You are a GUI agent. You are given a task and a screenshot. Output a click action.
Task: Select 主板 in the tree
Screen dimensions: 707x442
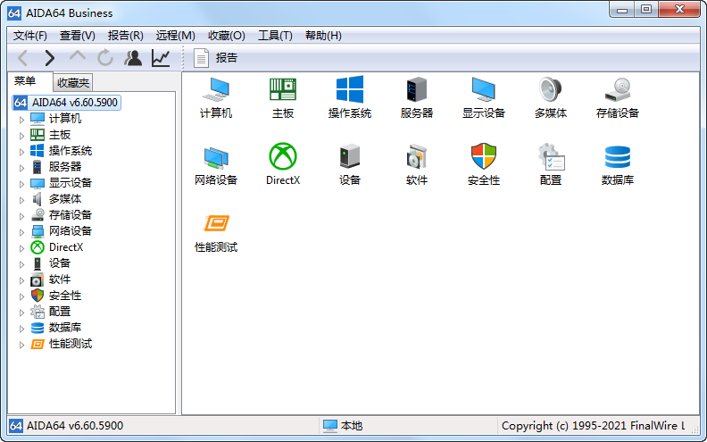(60, 135)
